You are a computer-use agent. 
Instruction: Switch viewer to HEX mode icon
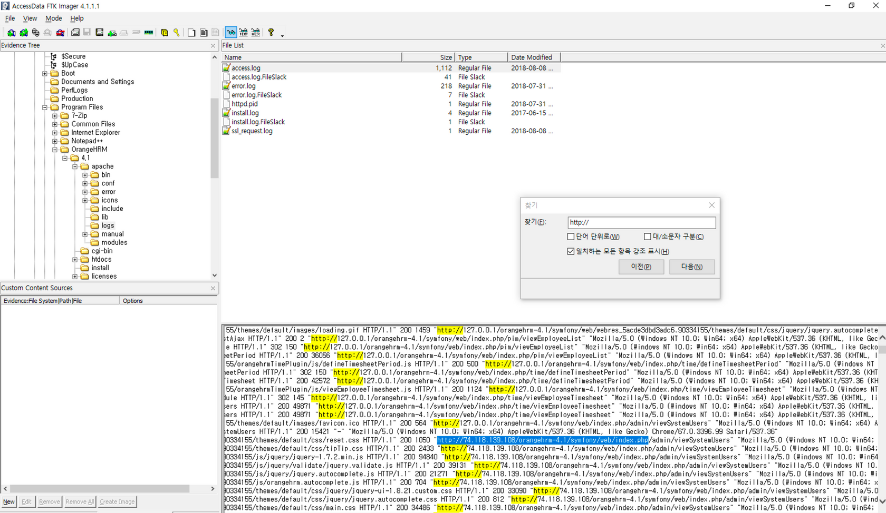256,33
